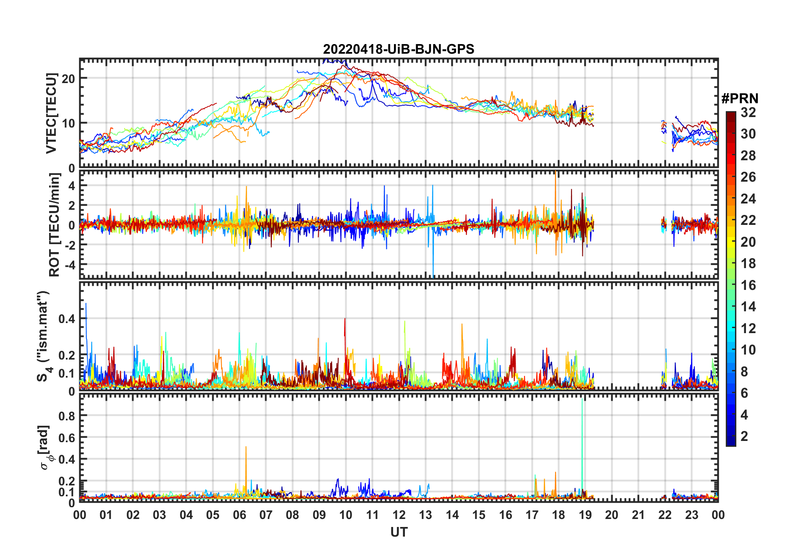Click the "8" label on the PRN colorbar
Image resolution: width=798 pixels, height=558 pixels.
click(x=744, y=371)
